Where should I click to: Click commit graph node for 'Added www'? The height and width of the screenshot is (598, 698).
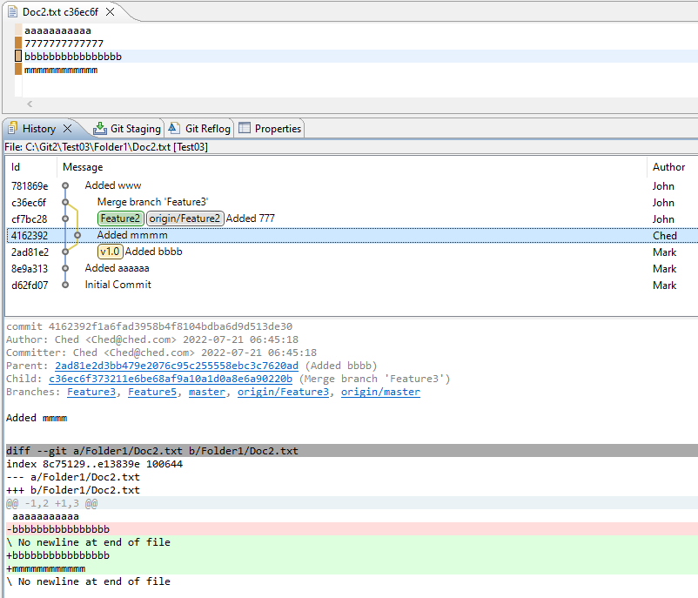[x=65, y=185]
